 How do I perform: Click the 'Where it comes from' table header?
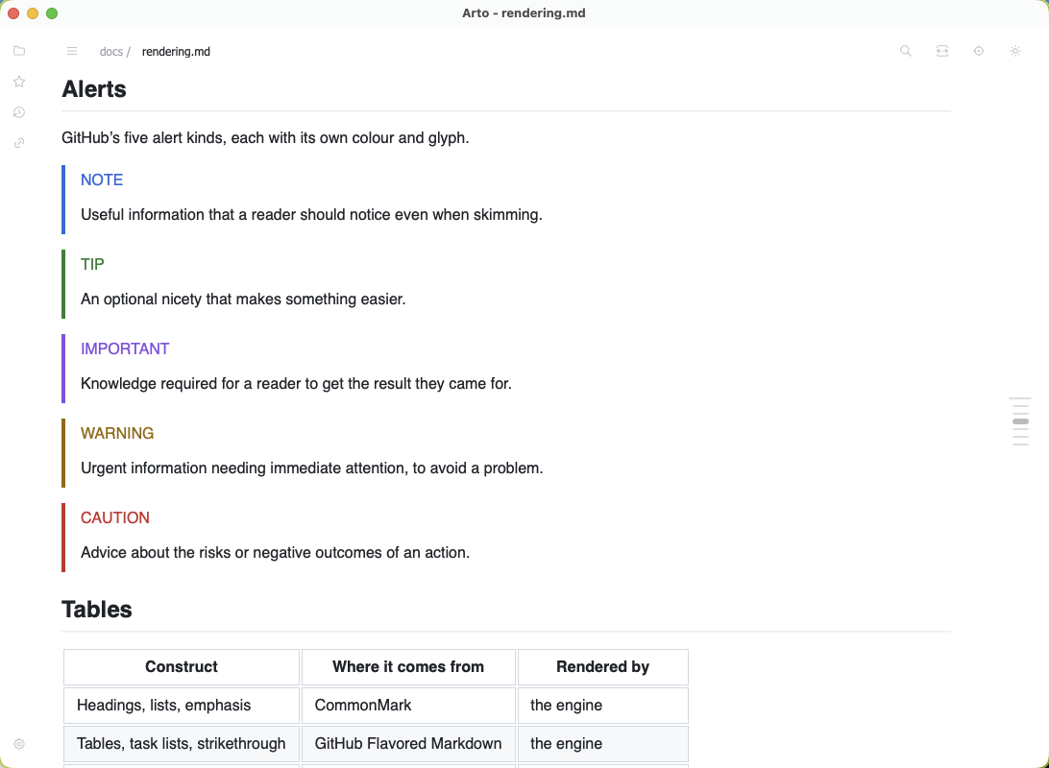(408, 667)
